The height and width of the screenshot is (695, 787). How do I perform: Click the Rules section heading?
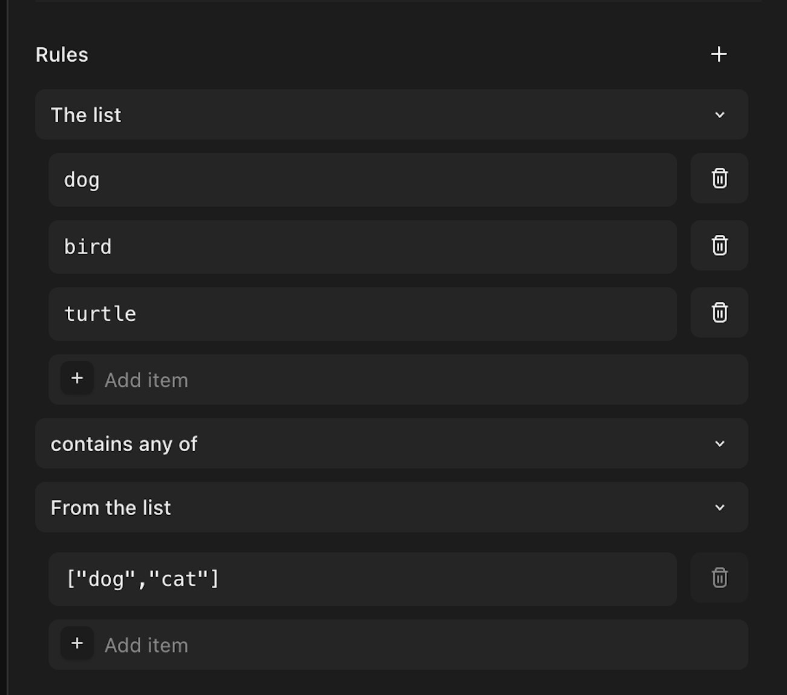pos(62,54)
